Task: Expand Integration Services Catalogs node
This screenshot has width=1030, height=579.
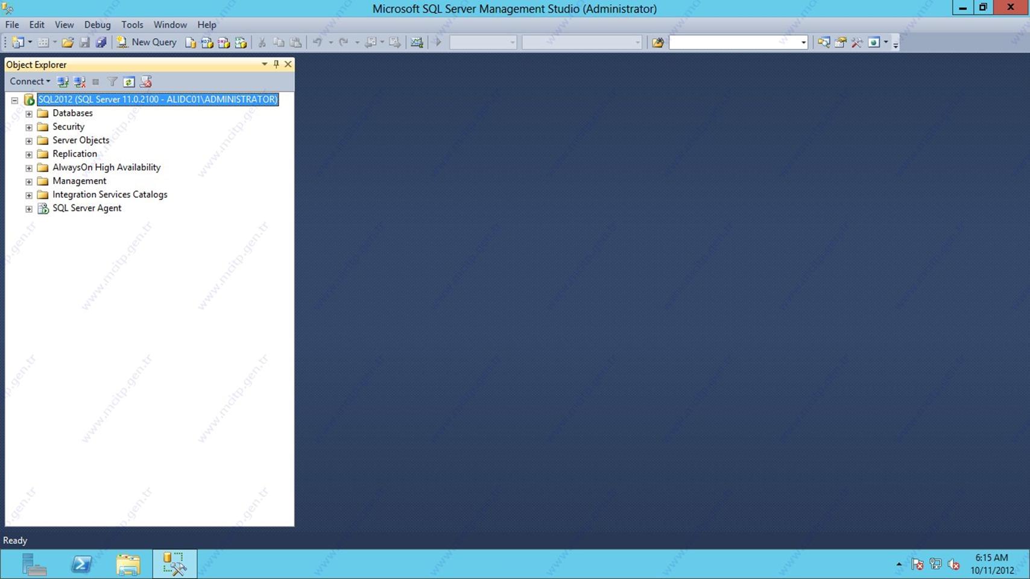Action: (28, 195)
